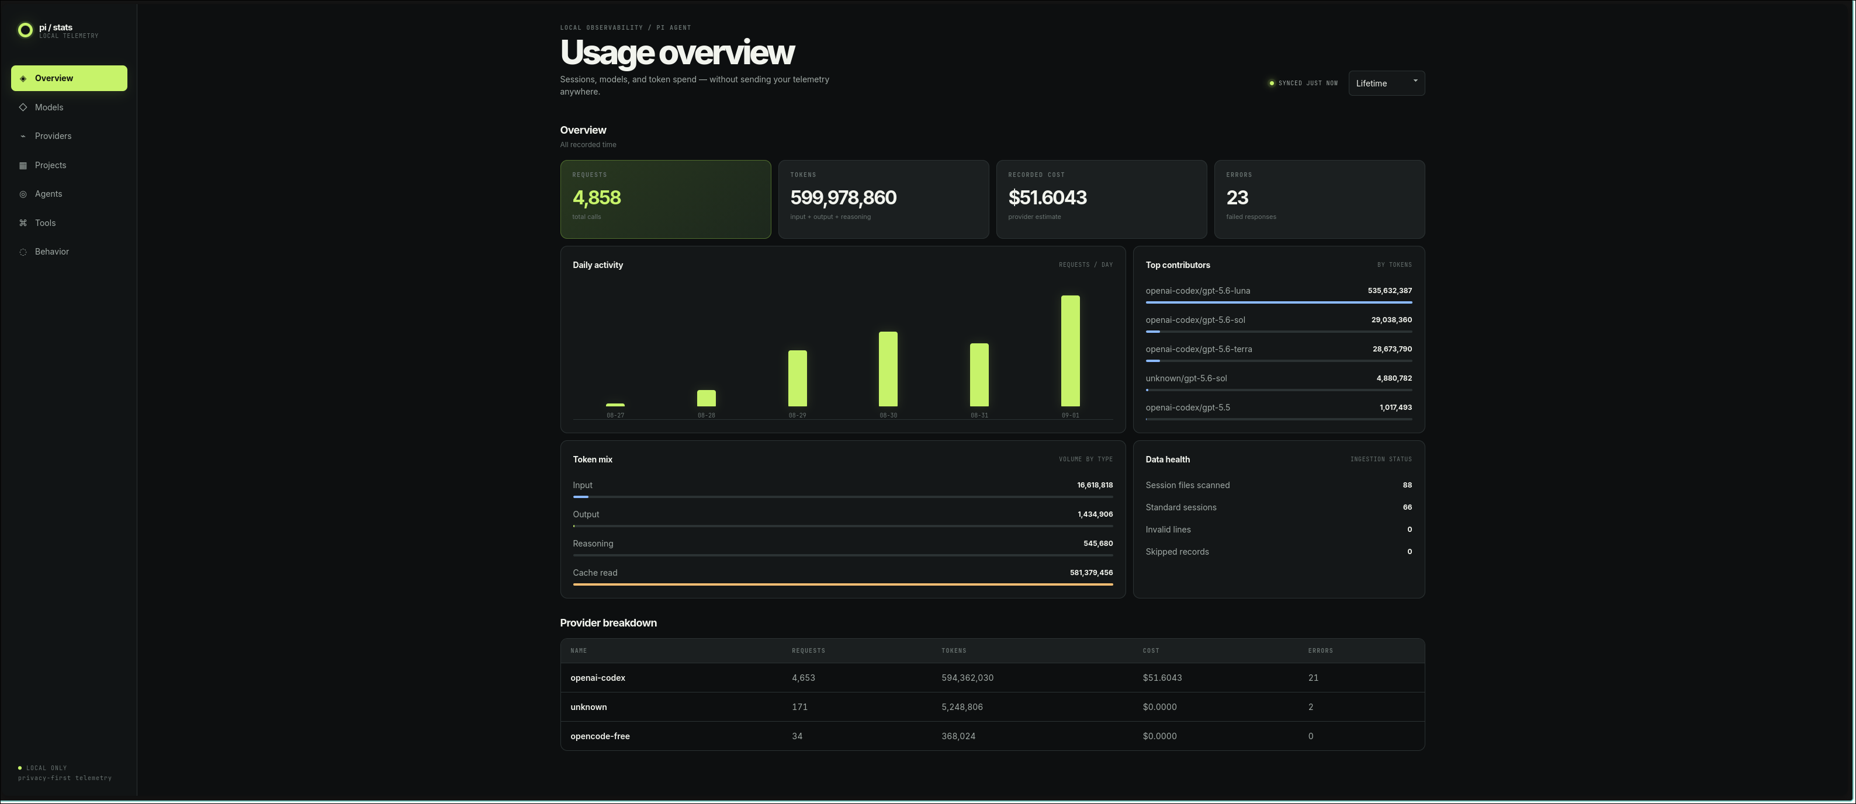Screen dimensions: 1856x804
Task: Click the 08-31 daily activity bar
Action: (x=979, y=375)
